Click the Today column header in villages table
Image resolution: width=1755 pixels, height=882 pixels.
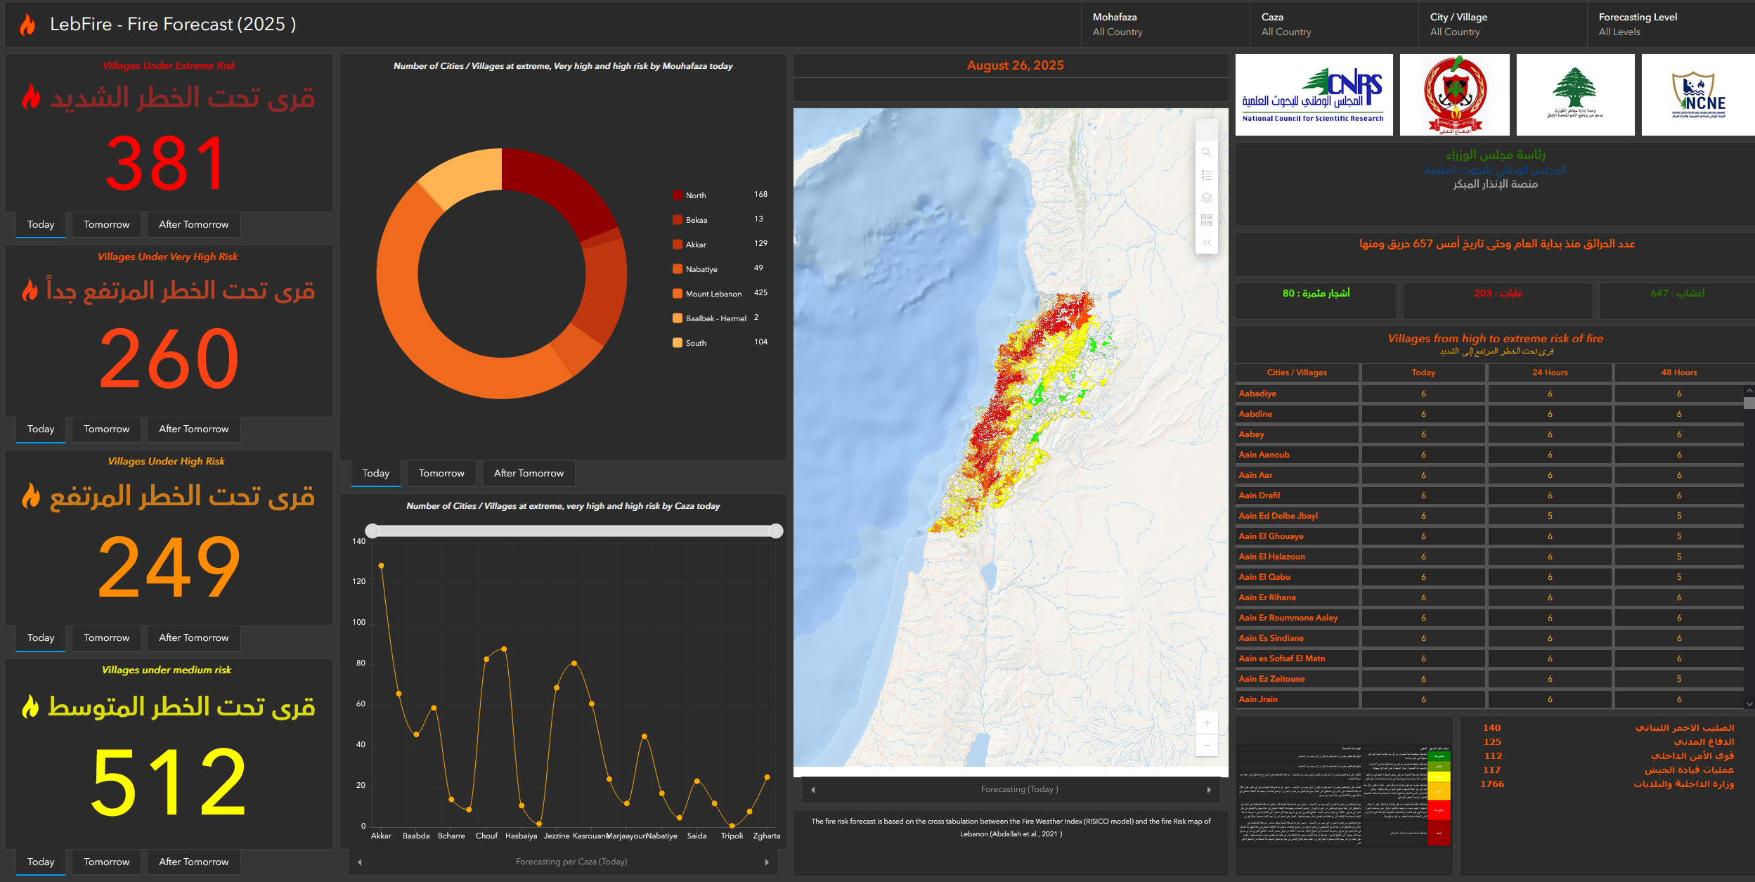(1423, 373)
